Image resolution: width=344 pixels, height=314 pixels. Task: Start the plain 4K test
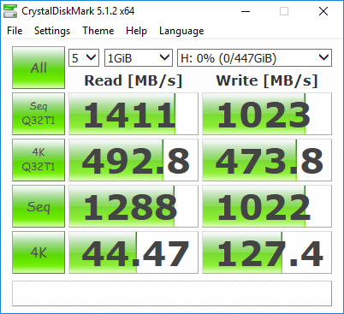click(x=39, y=252)
